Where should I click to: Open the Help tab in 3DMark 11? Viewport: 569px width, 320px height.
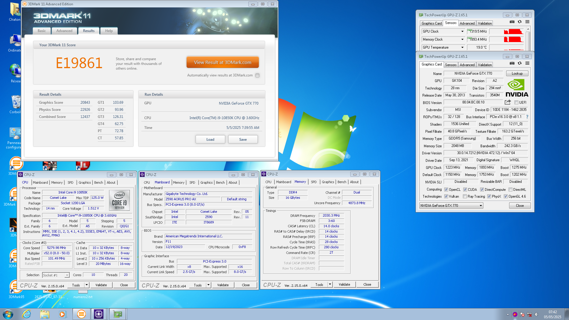click(x=109, y=31)
